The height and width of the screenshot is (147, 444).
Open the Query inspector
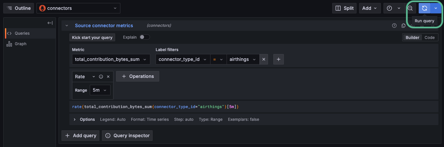coord(127,136)
